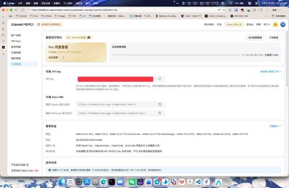Open Finder from the Dock
This screenshot has width=289, height=188.
click(62, 182)
